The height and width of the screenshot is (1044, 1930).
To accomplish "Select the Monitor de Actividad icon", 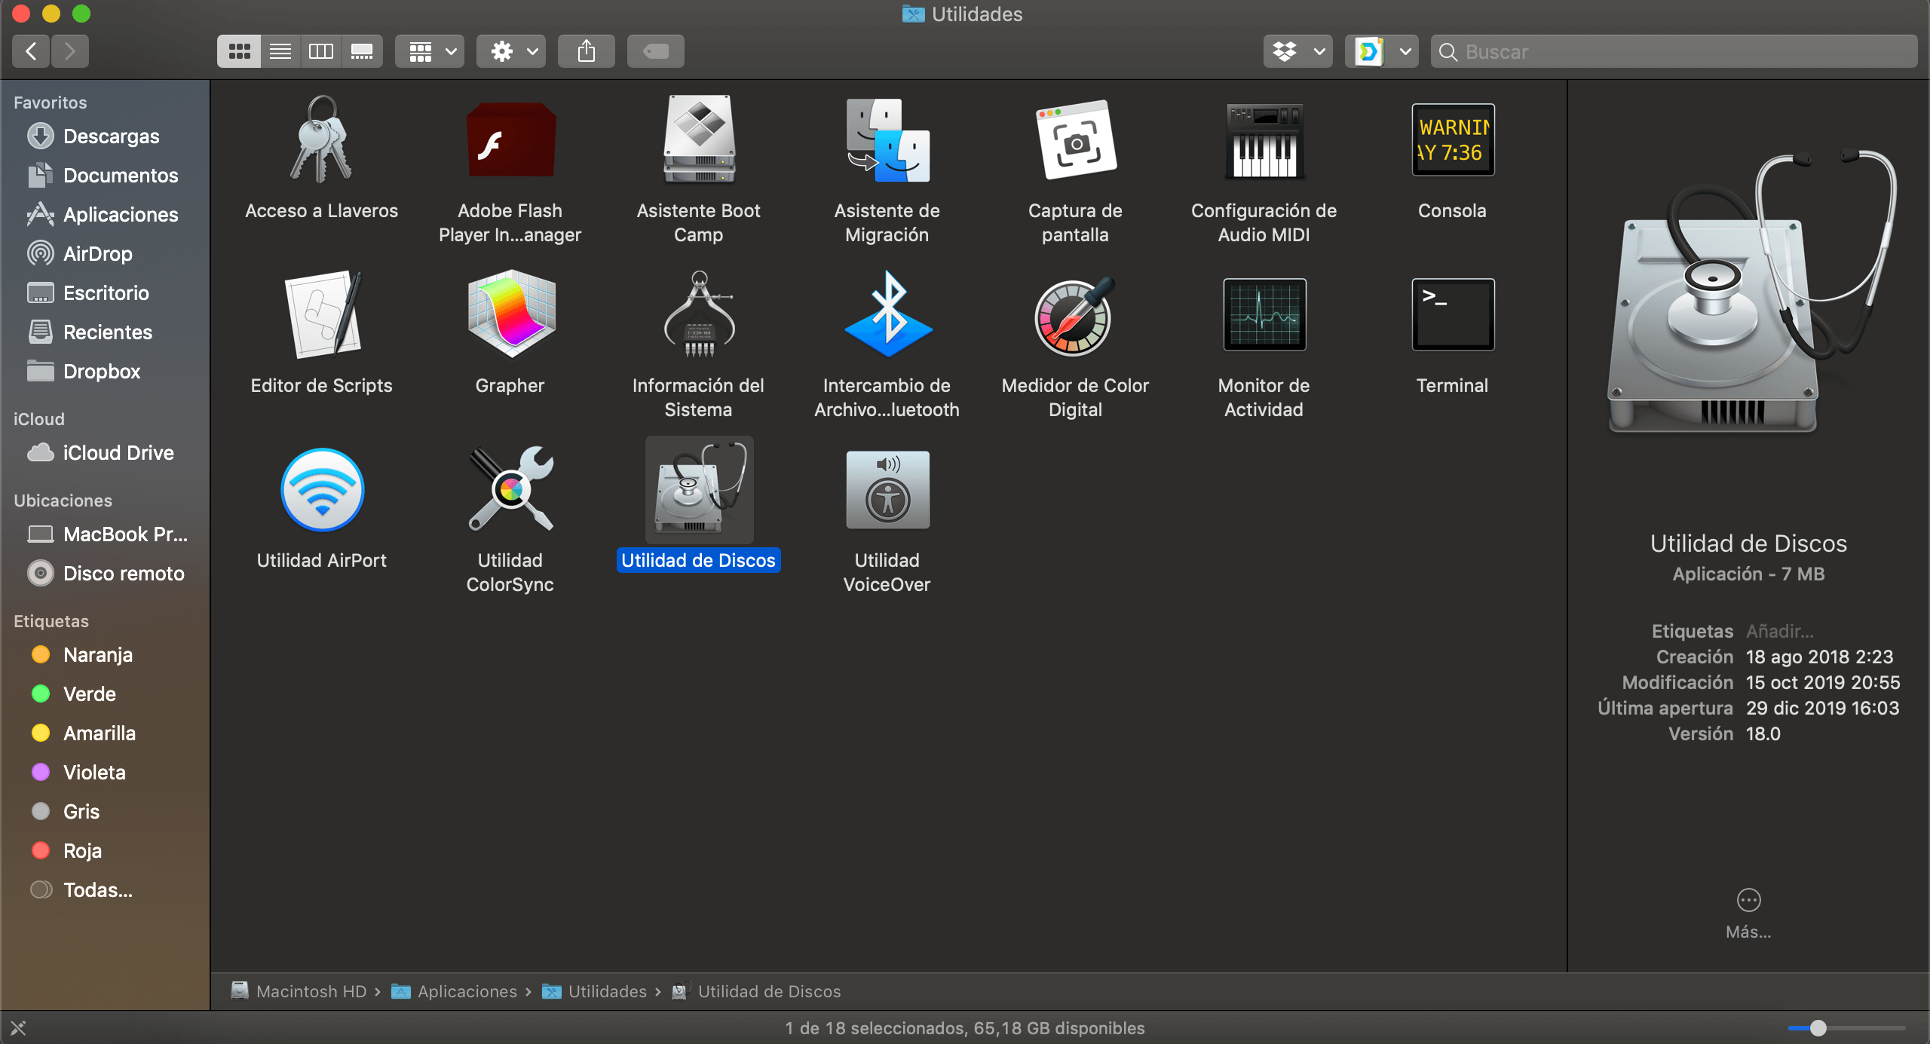I will click(1264, 315).
